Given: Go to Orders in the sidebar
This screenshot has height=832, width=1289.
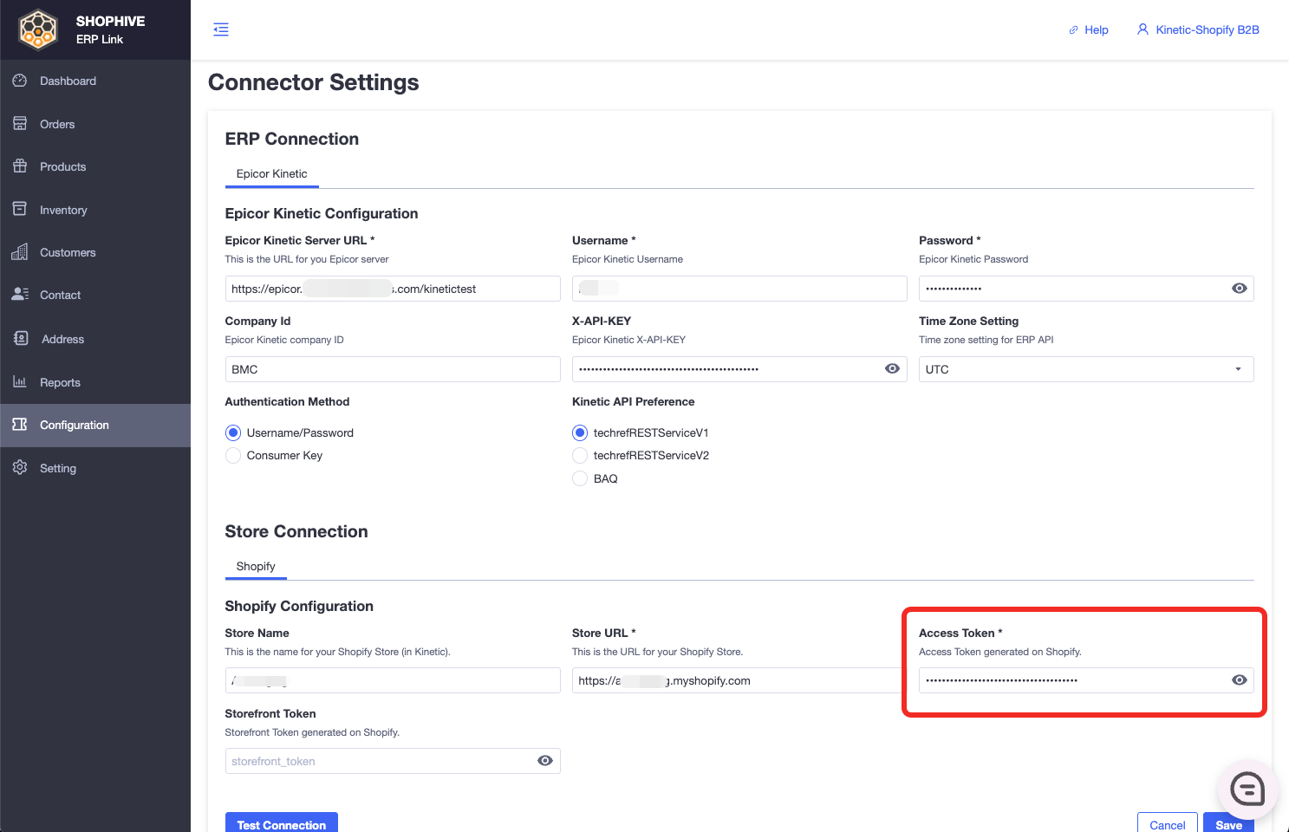Looking at the screenshot, I should (95, 124).
